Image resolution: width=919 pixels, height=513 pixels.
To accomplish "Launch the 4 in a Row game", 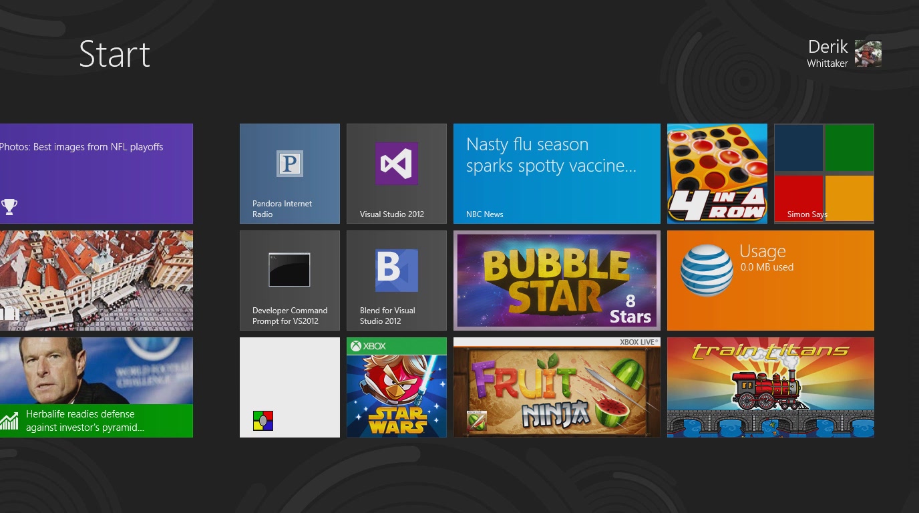I will 717,174.
